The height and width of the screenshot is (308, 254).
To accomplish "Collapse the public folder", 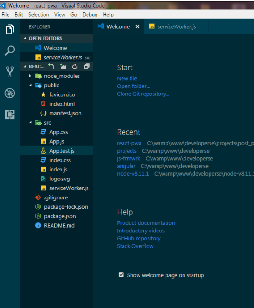I will (30, 85).
